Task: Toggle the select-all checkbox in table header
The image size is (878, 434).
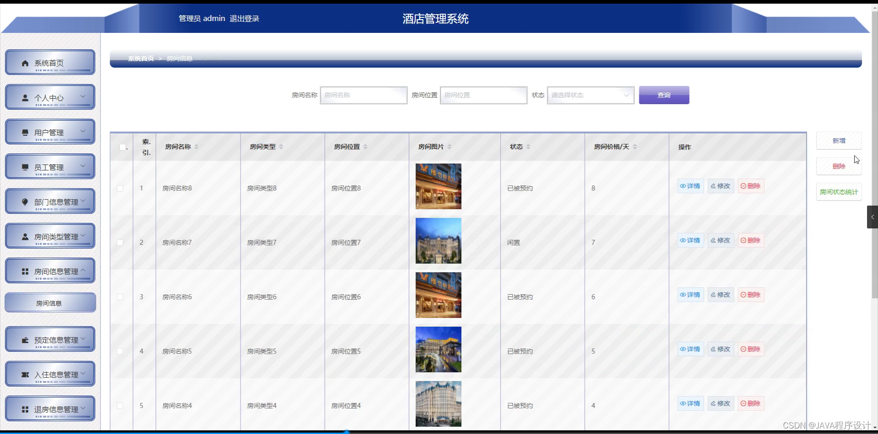Action: (123, 147)
